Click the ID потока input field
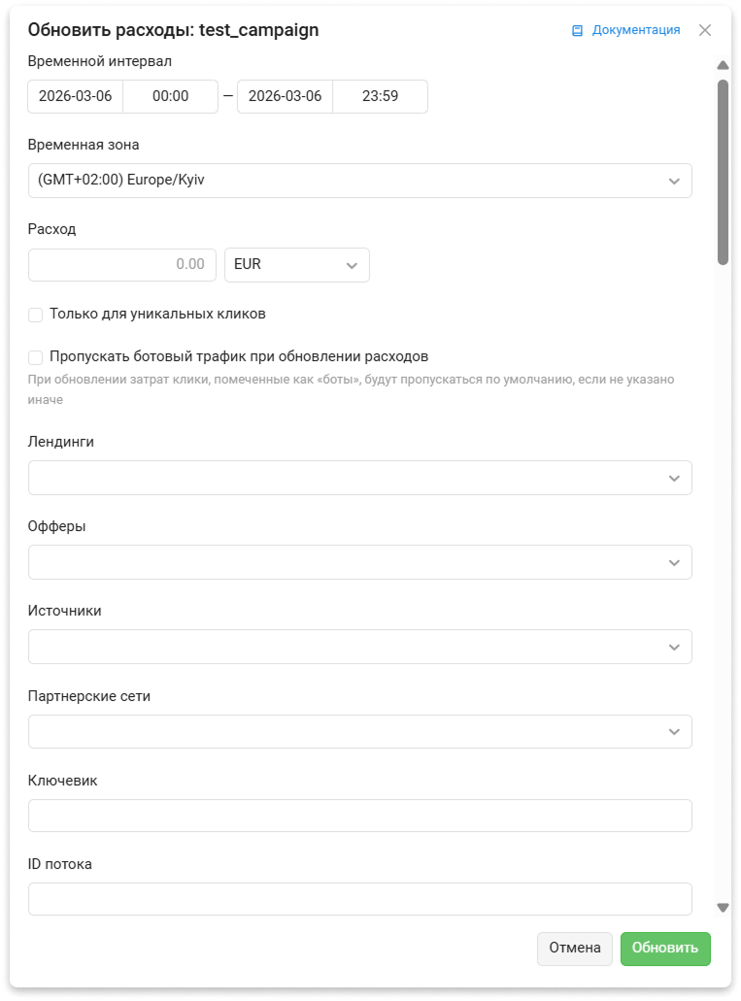 click(x=360, y=899)
